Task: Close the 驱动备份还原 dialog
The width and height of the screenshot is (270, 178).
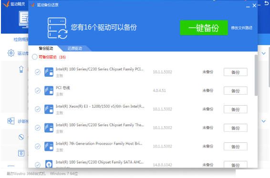Action: [254, 6]
